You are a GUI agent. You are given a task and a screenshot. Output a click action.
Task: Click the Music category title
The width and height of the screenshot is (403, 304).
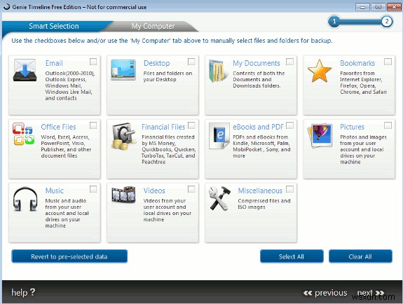54,191
